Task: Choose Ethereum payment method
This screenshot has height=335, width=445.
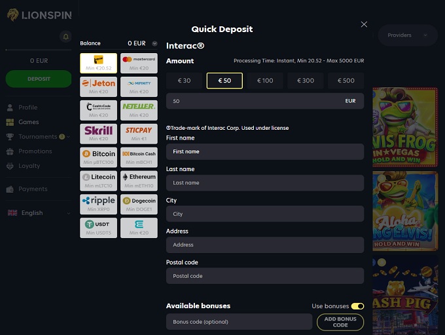Action: click(x=139, y=180)
